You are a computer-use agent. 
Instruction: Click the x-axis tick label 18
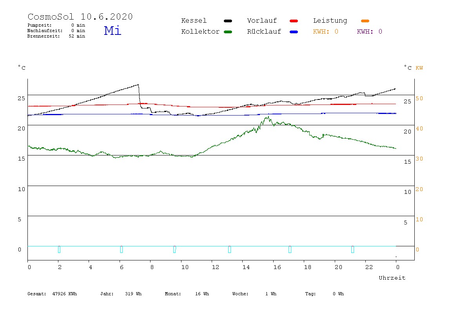pyautogui.click(x=307, y=267)
